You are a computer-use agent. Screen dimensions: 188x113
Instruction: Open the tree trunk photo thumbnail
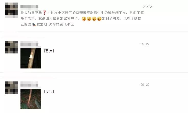click(31, 58)
